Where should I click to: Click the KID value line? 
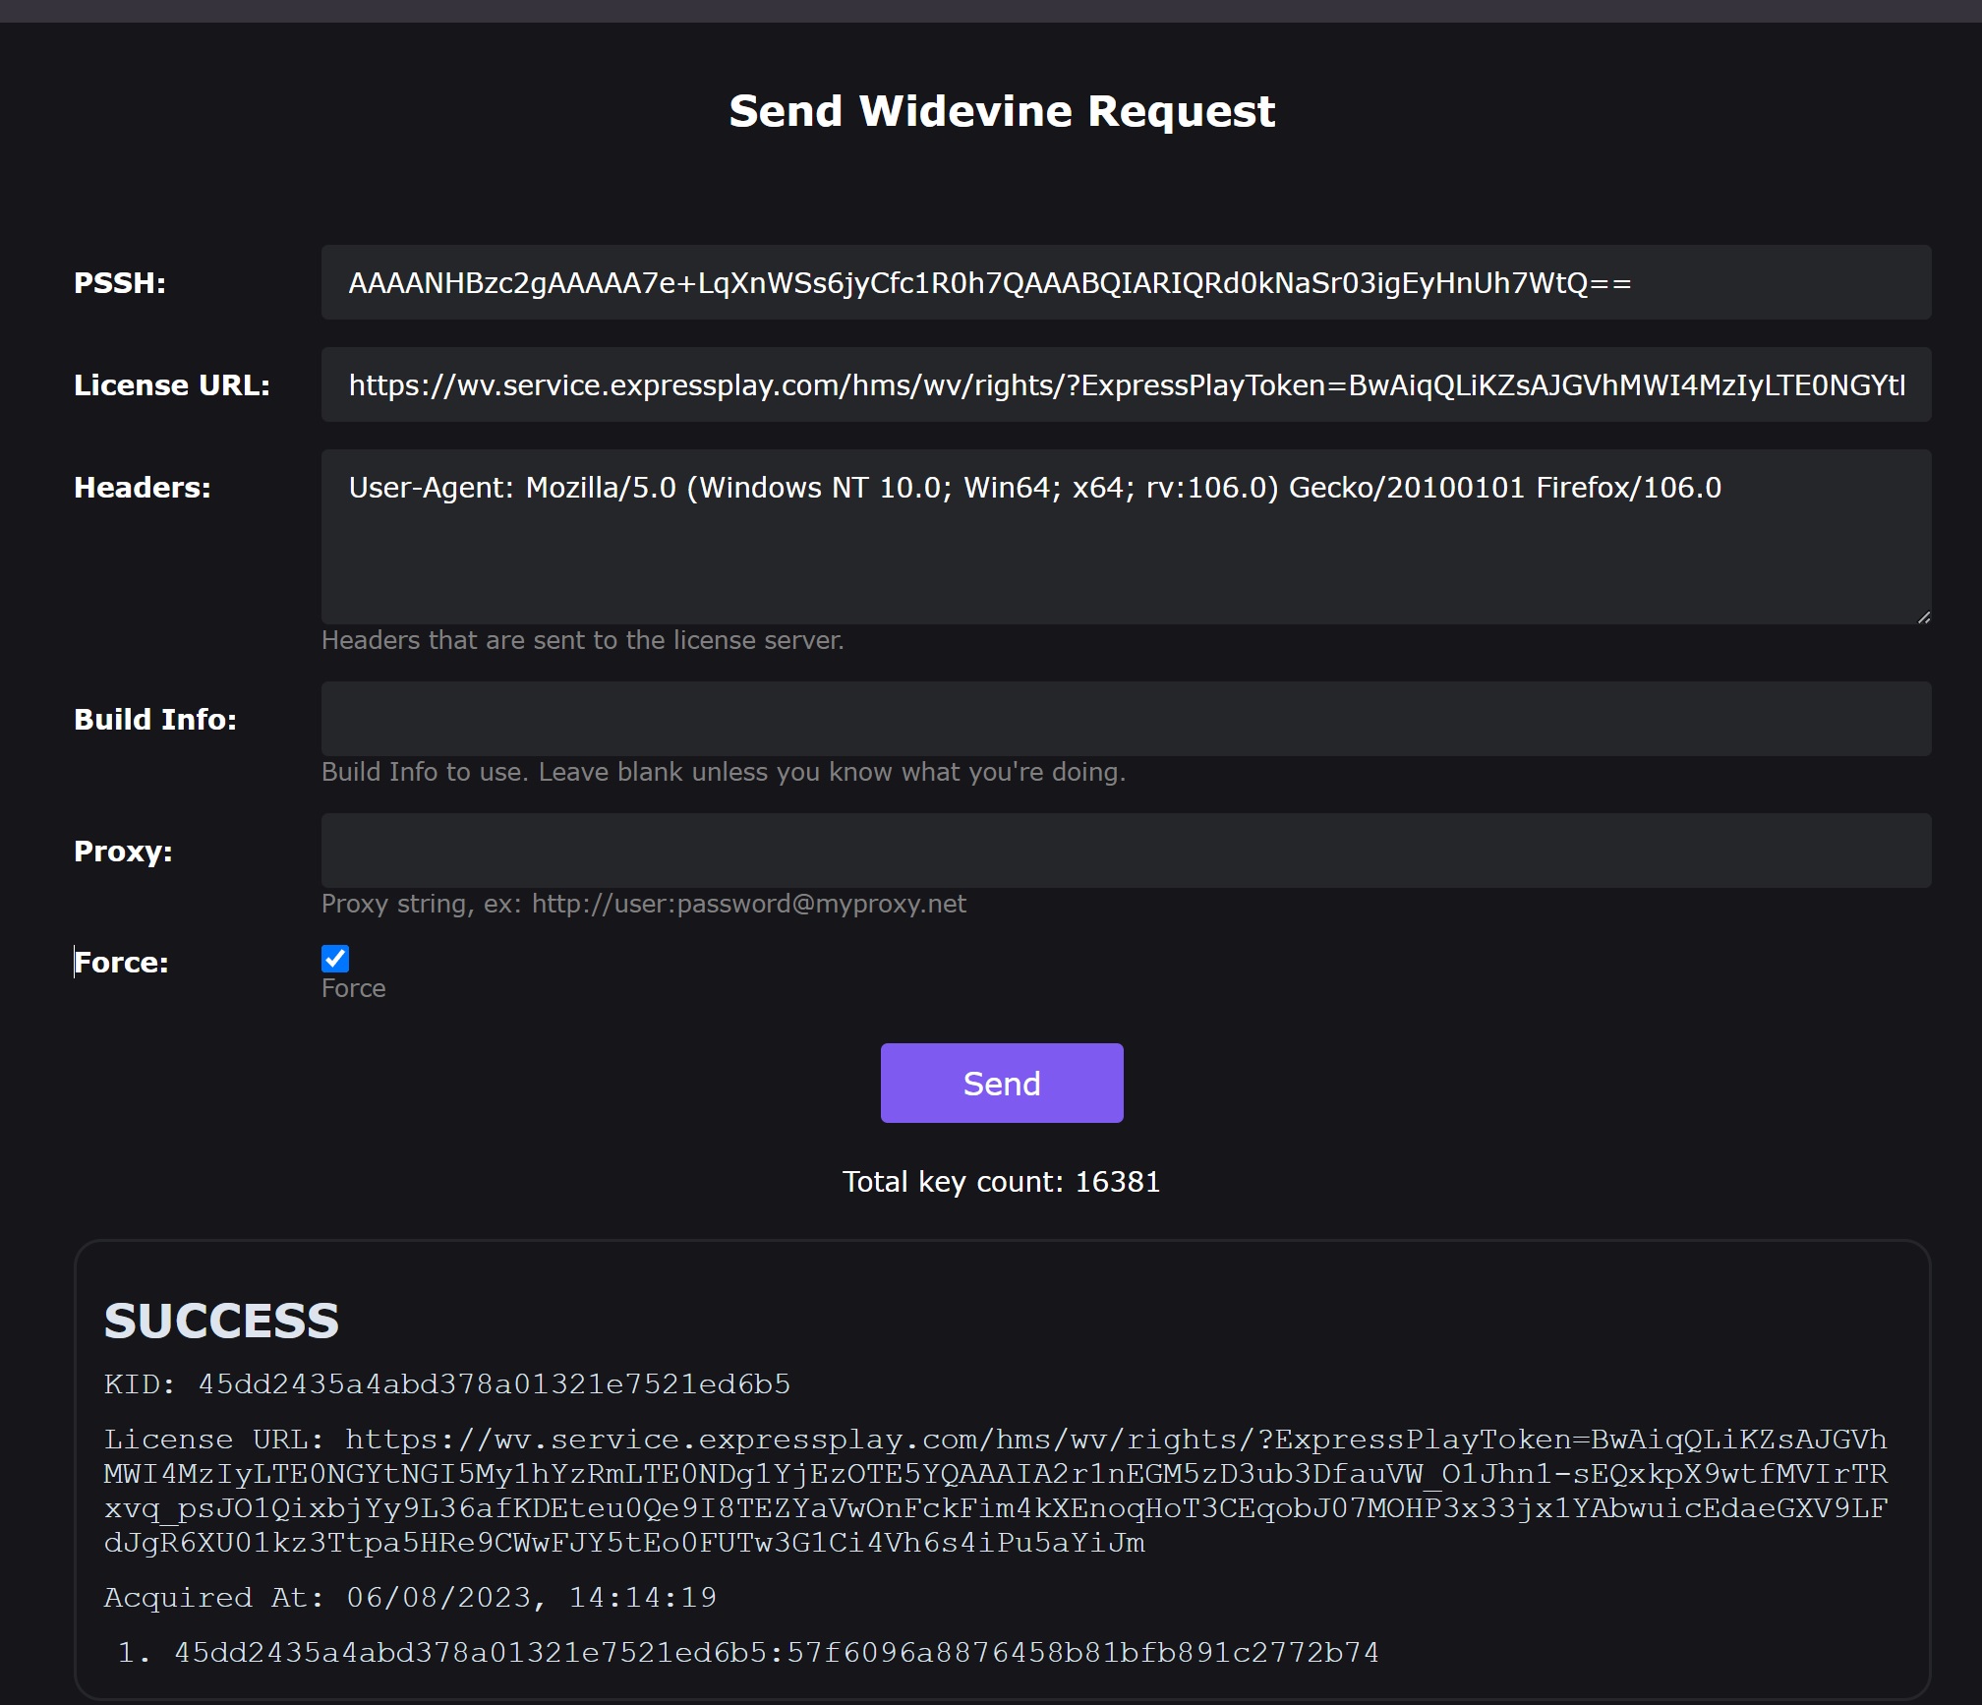tap(447, 1384)
